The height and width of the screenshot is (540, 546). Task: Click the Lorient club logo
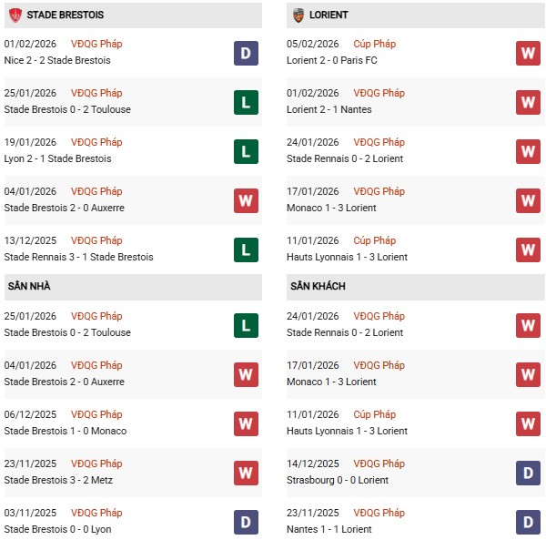click(x=298, y=15)
